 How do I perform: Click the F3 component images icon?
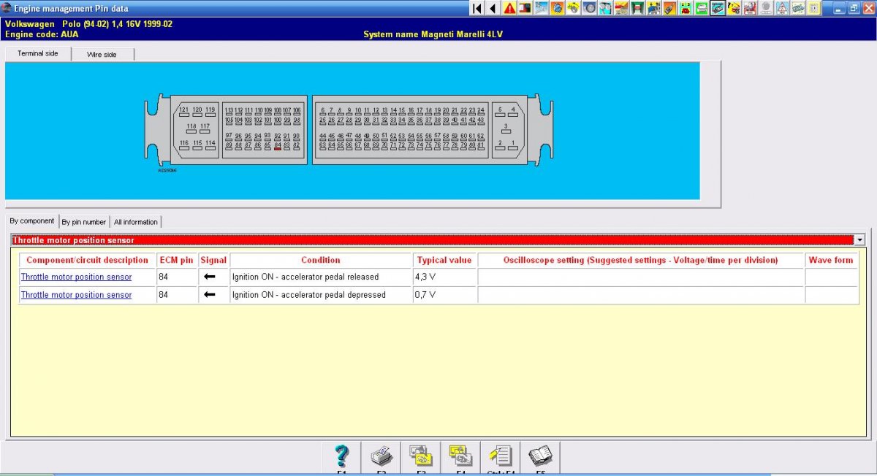pos(421,456)
